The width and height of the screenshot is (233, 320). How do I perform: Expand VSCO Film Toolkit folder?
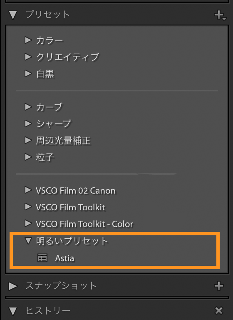(28, 207)
